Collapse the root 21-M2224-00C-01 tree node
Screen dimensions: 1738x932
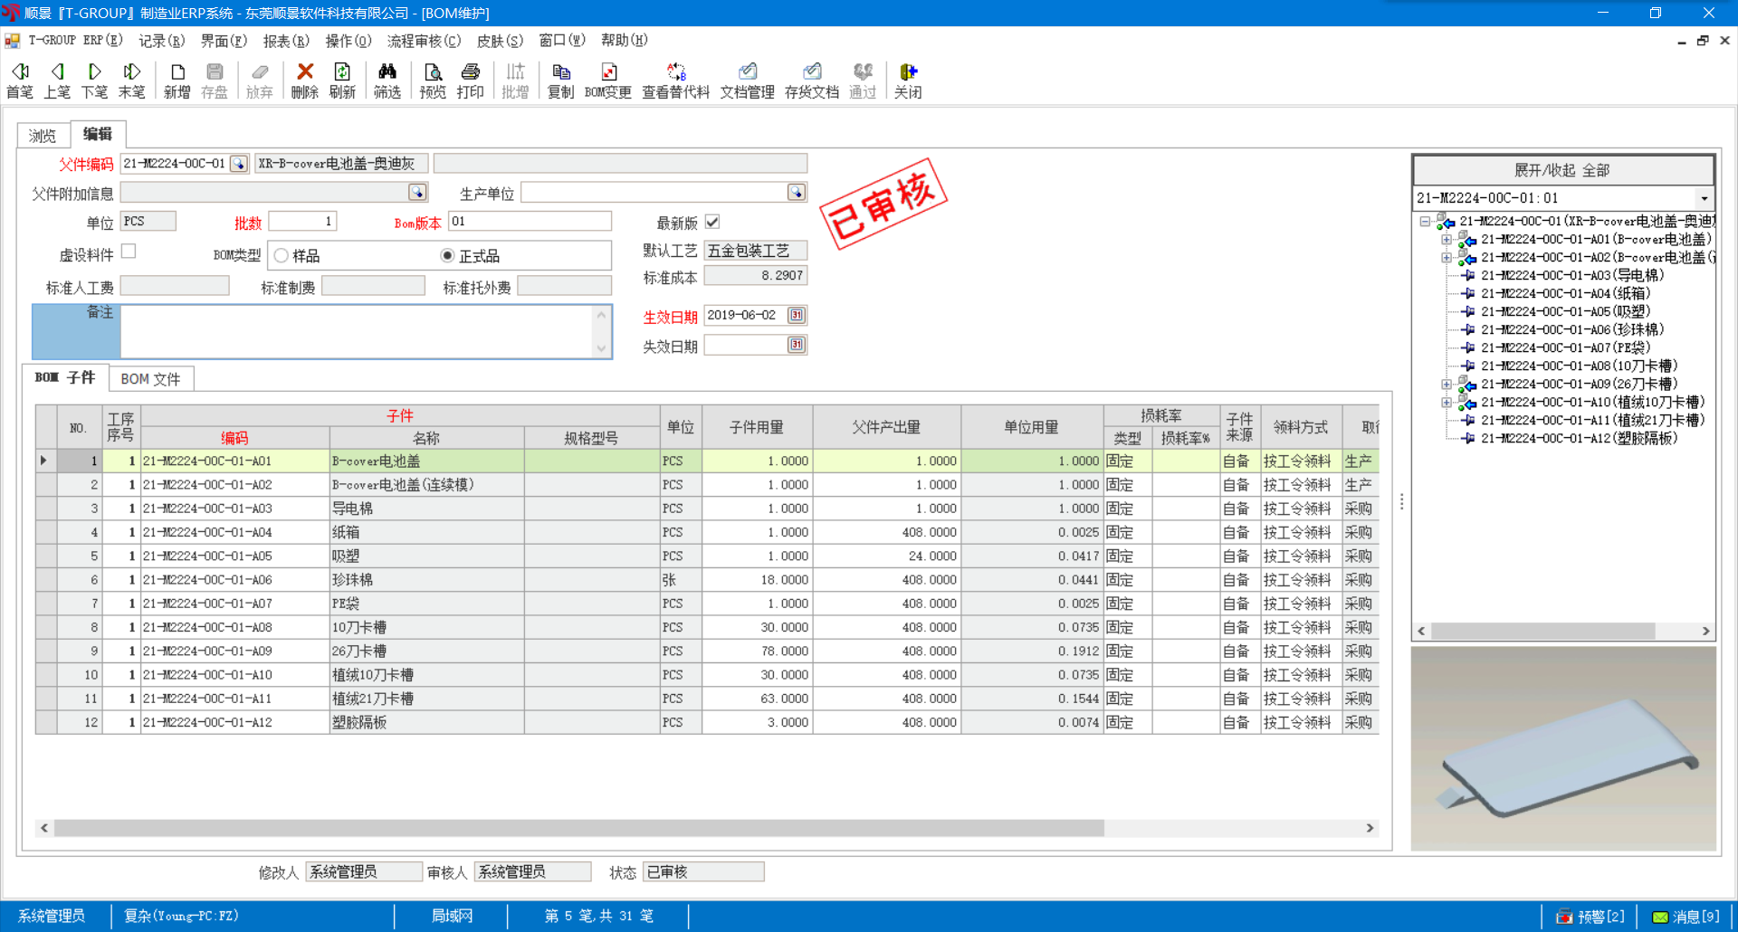[x=1425, y=222]
